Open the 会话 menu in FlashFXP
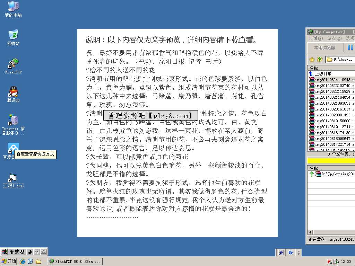Image resolution: width=355 pixels, height=266 pixels. tap(315, 38)
